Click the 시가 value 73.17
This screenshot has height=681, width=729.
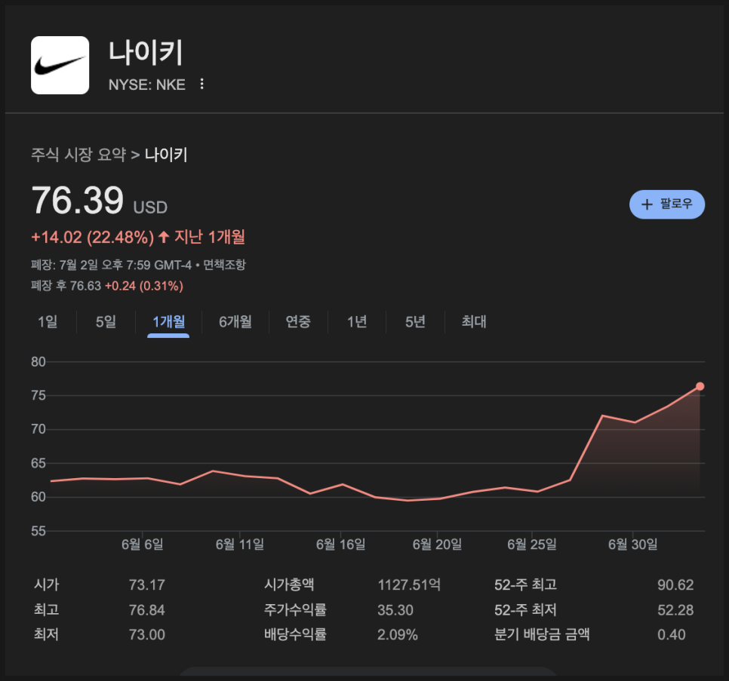click(x=147, y=584)
